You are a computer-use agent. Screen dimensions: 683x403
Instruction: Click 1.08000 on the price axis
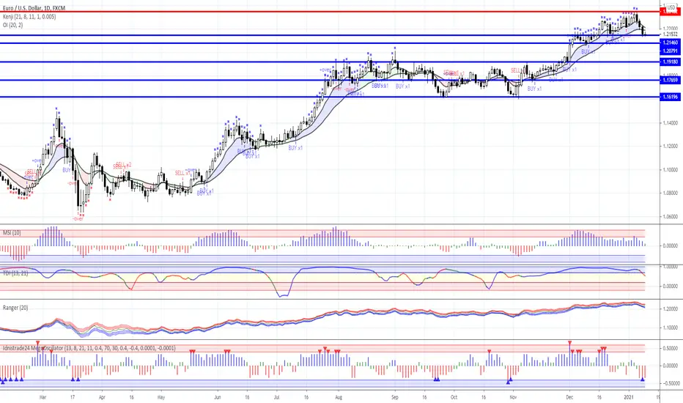pos(671,193)
